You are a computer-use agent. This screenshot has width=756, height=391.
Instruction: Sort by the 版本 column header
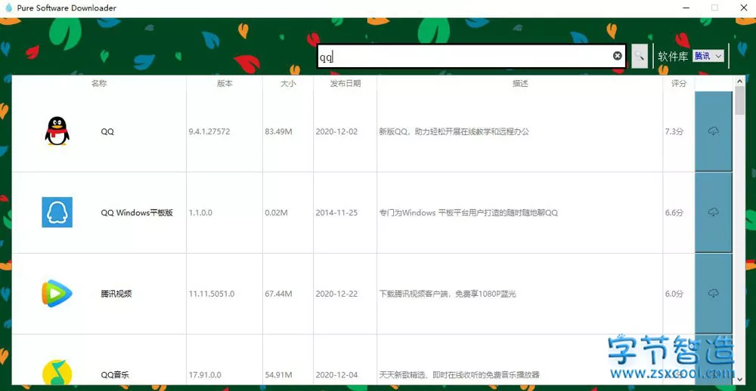pos(225,83)
